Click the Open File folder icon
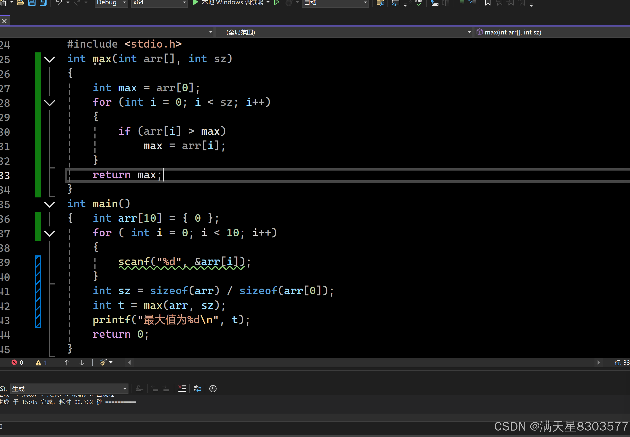The image size is (630, 437). pyautogui.click(x=20, y=3)
